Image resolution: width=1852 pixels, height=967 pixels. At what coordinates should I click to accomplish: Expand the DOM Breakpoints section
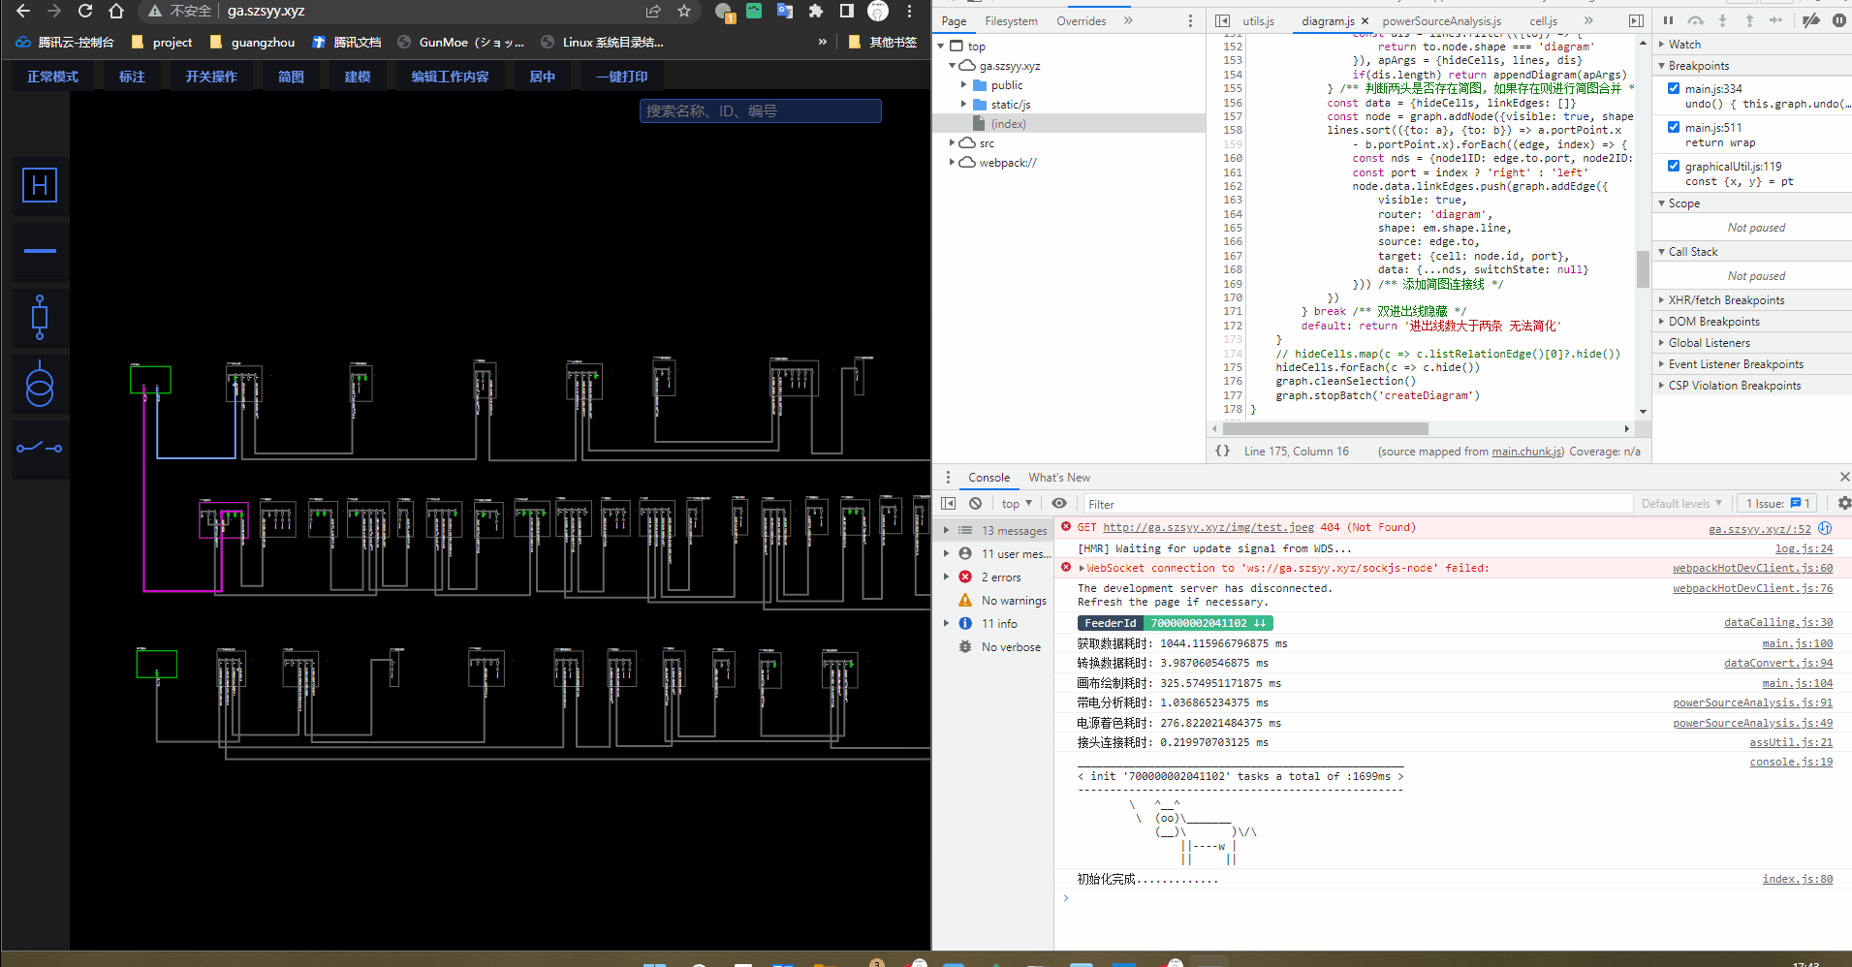coord(1713,322)
